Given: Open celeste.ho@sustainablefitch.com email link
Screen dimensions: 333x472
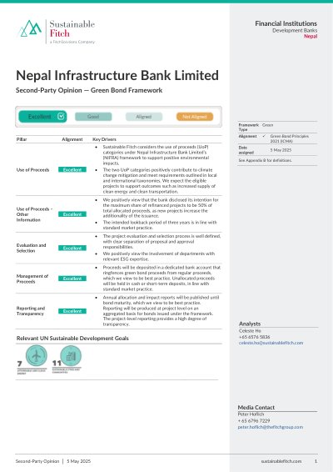Looking at the screenshot, I should click(271, 343).
